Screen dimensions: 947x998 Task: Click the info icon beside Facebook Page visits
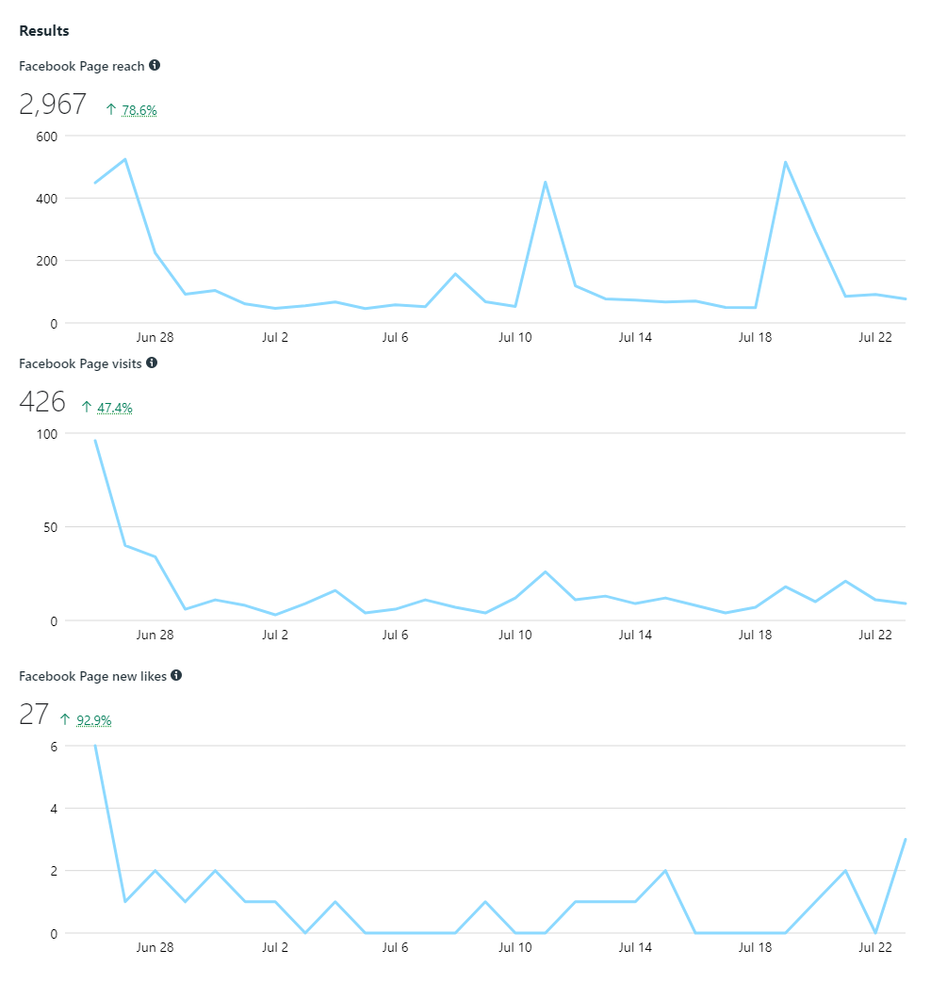tap(152, 362)
